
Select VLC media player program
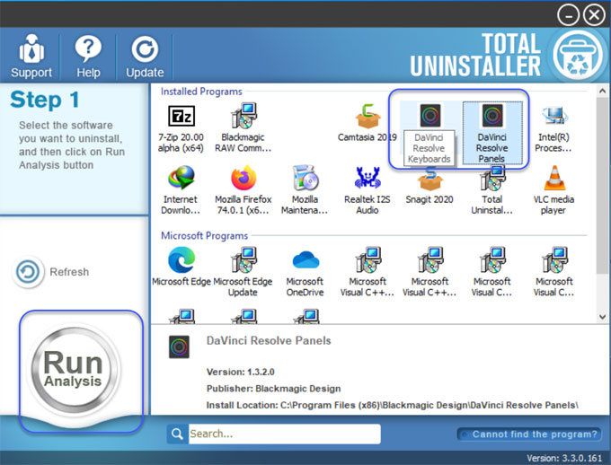tap(553, 190)
